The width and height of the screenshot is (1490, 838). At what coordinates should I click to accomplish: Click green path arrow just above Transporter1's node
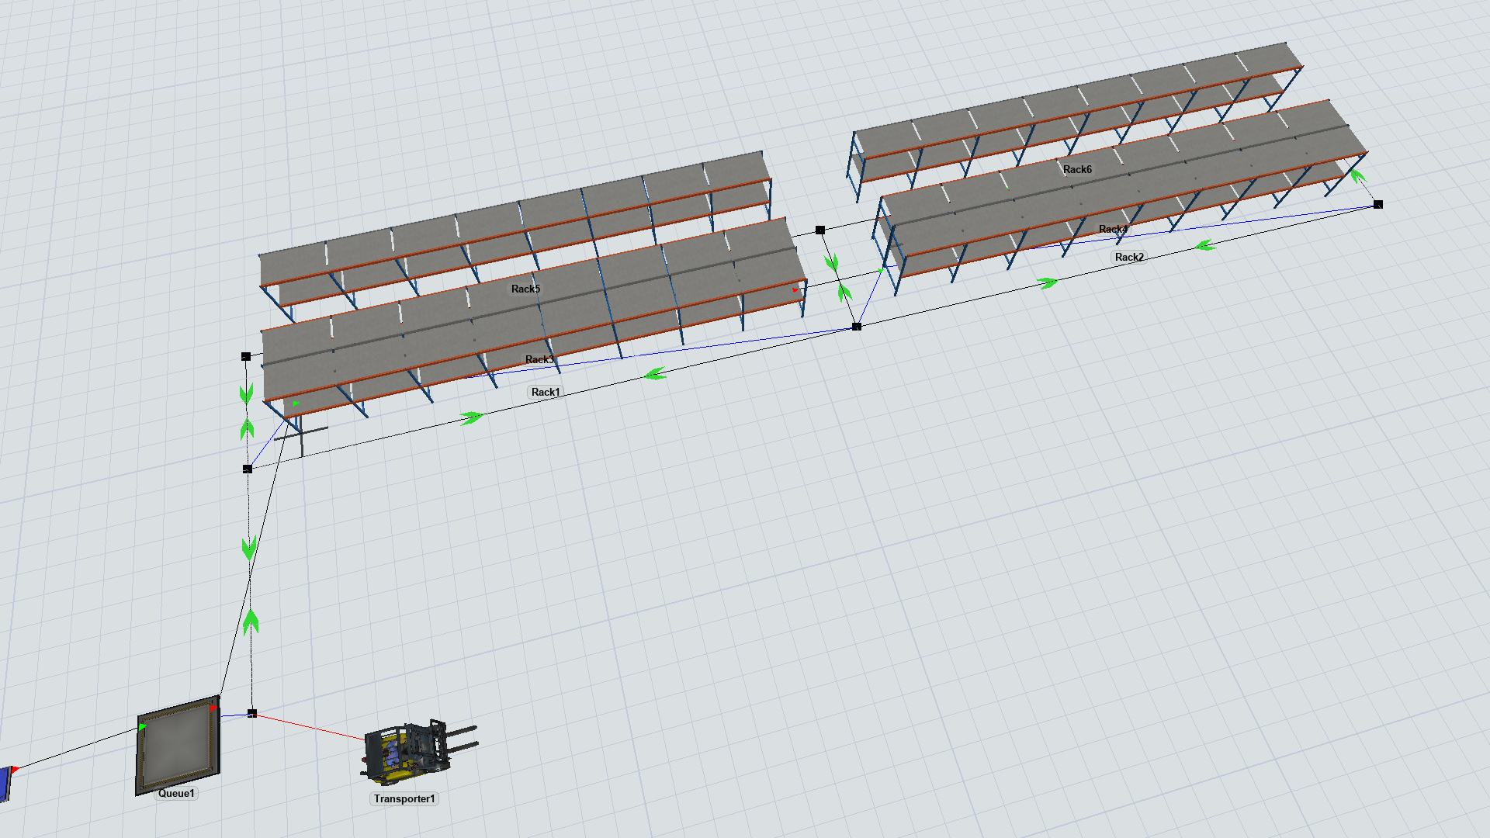(x=251, y=622)
